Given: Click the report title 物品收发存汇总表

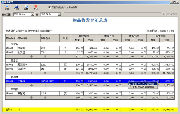Looking at the screenshot, I should point(90,20).
